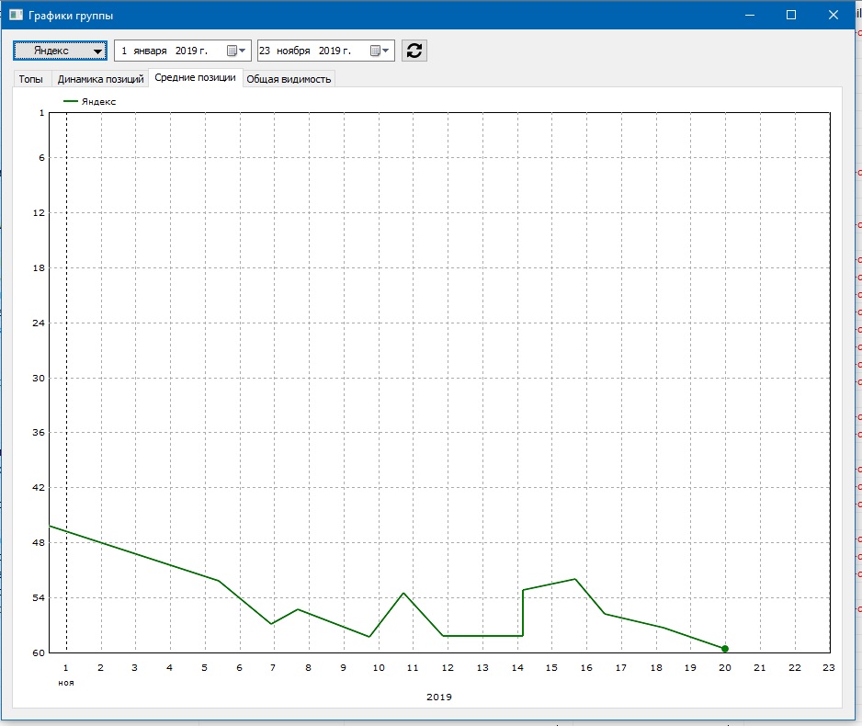Click the window icon in the title bar
This screenshot has height=726, width=862.
16,16
